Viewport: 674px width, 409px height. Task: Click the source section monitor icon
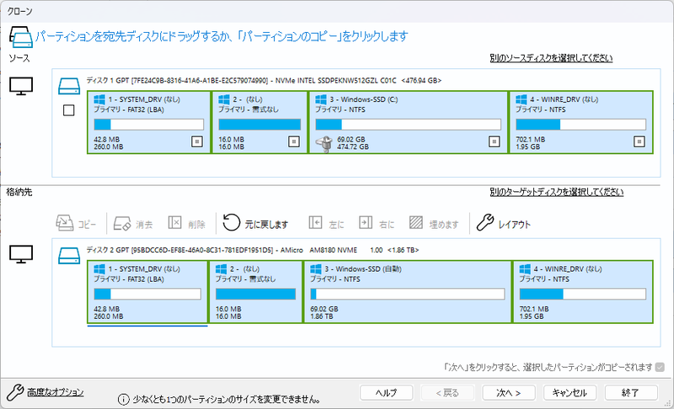click(21, 87)
